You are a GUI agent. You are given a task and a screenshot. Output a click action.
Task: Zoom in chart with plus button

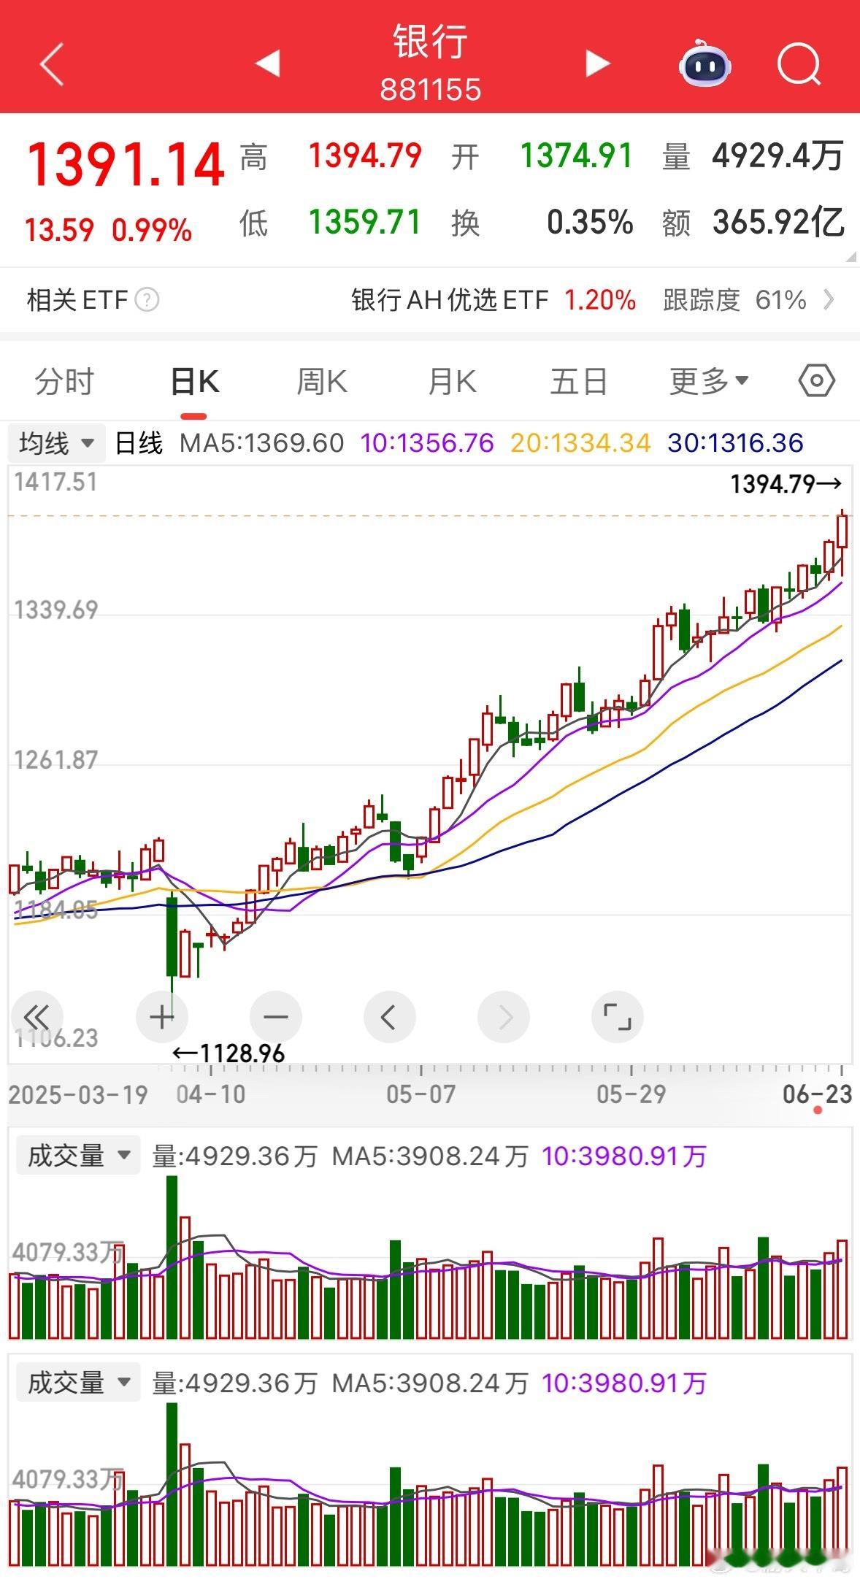pos(161,1016)
